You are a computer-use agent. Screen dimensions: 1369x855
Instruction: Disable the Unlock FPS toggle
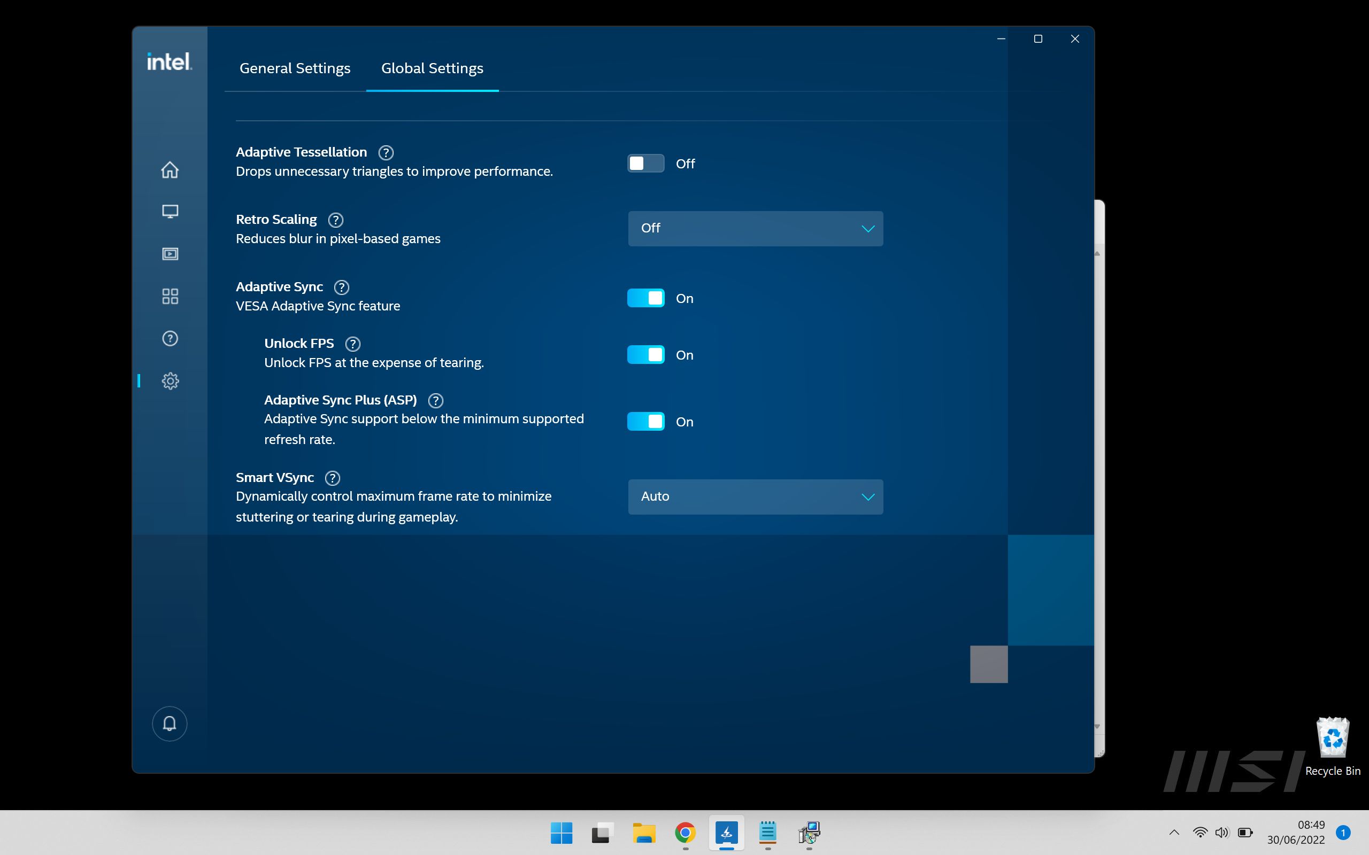(645, 354)
